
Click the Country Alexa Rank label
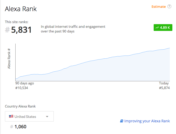pyautogui.click(x=20, y=106)
